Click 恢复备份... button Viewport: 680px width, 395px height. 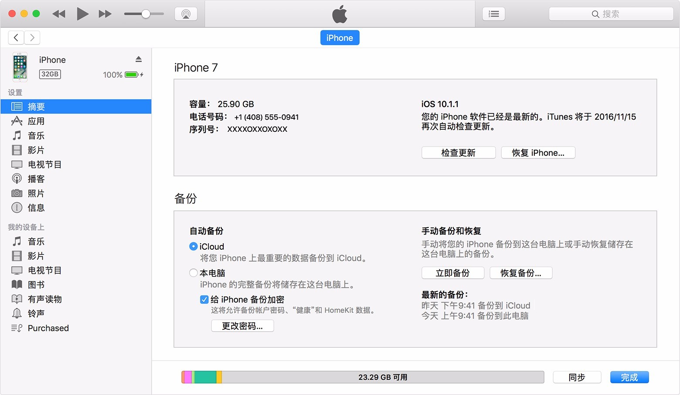521,273
